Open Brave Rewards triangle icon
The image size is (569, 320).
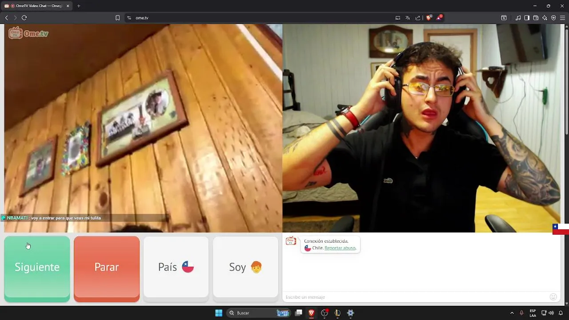click(x=439, y=18)
